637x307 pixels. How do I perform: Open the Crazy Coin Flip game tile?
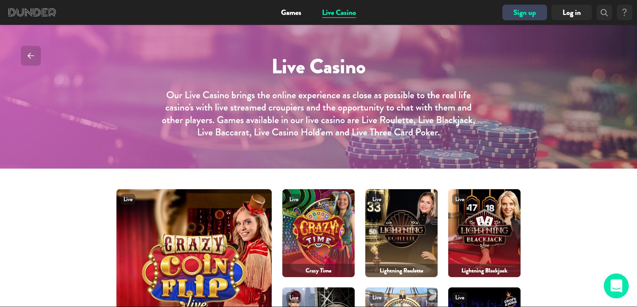(194, 248)
